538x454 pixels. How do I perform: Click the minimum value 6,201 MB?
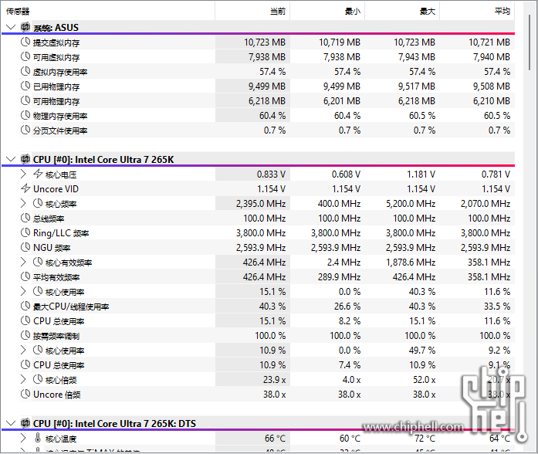point(342,101)
